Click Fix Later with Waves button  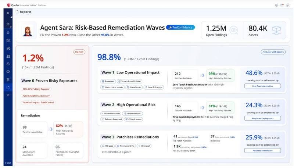pos(273,52)
